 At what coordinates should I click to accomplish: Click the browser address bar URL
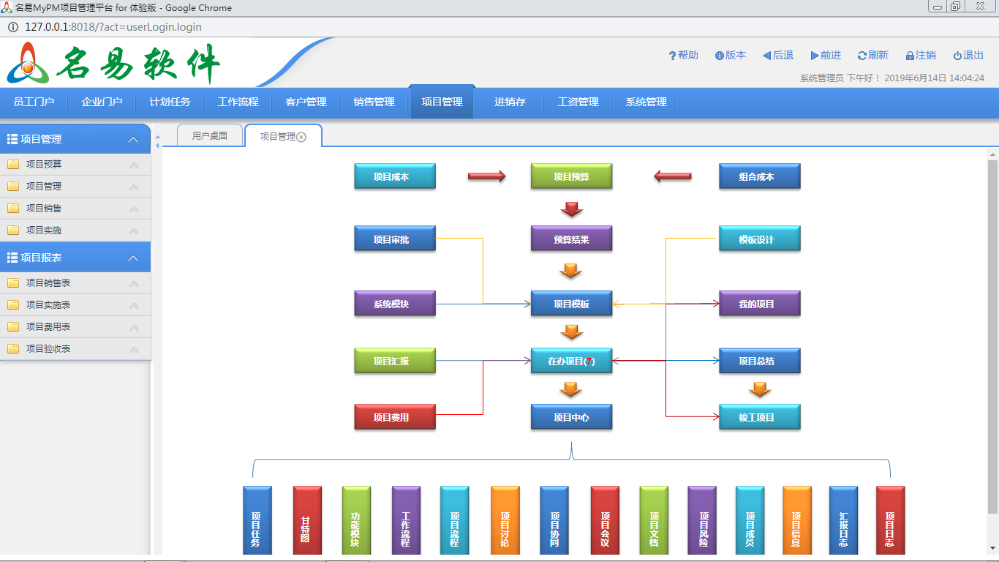pyautogui.click(x=113, y=27)
